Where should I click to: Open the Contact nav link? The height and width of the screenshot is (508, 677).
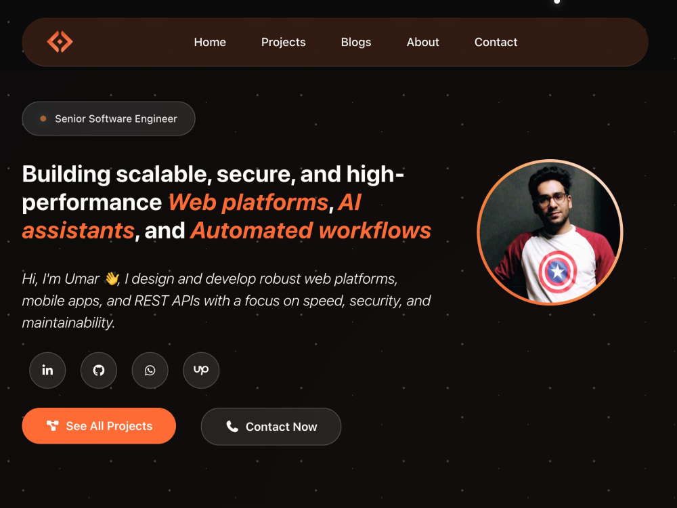click(x=496, y=42)
